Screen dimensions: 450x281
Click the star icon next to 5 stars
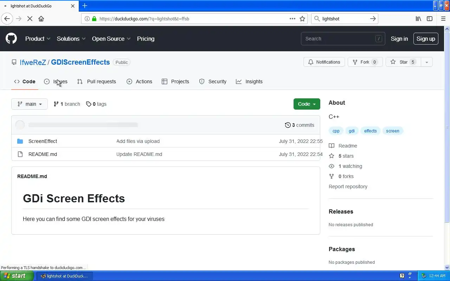click(332, 156)
